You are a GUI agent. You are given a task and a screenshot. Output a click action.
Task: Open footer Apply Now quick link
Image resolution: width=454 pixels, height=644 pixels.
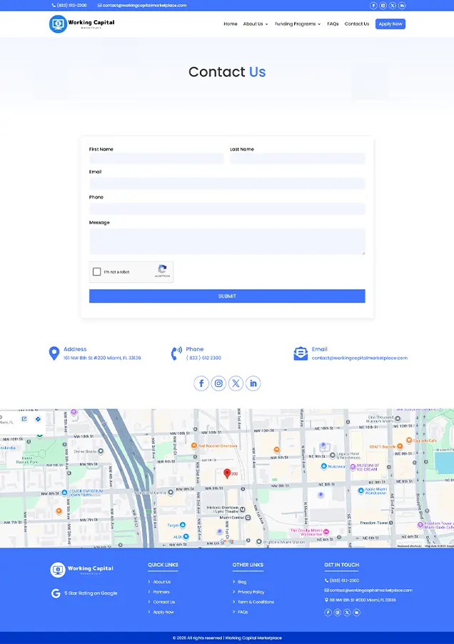point(163,612)
